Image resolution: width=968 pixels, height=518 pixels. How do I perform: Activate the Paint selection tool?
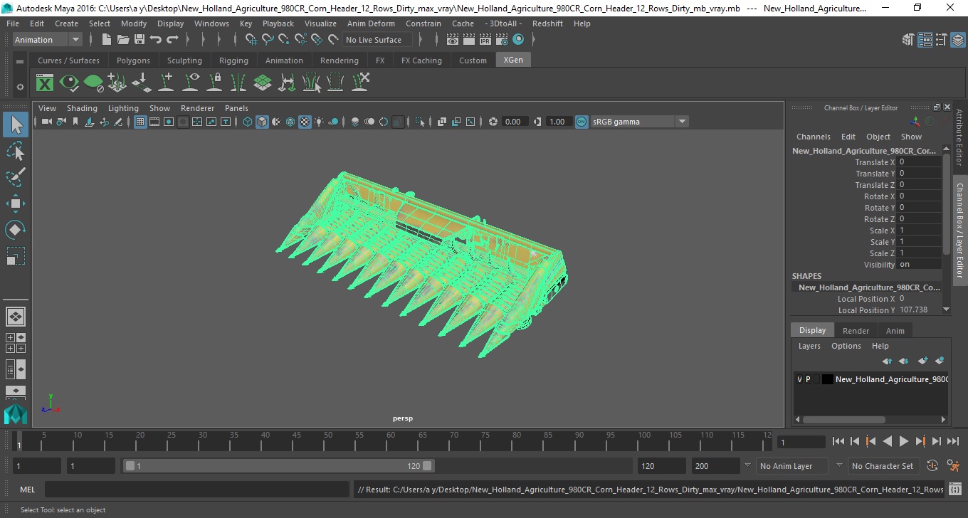(x=16, y=177)
